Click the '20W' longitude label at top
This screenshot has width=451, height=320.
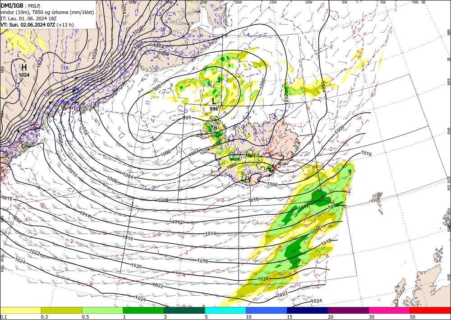pyautogui.click(x=238, y=2)
